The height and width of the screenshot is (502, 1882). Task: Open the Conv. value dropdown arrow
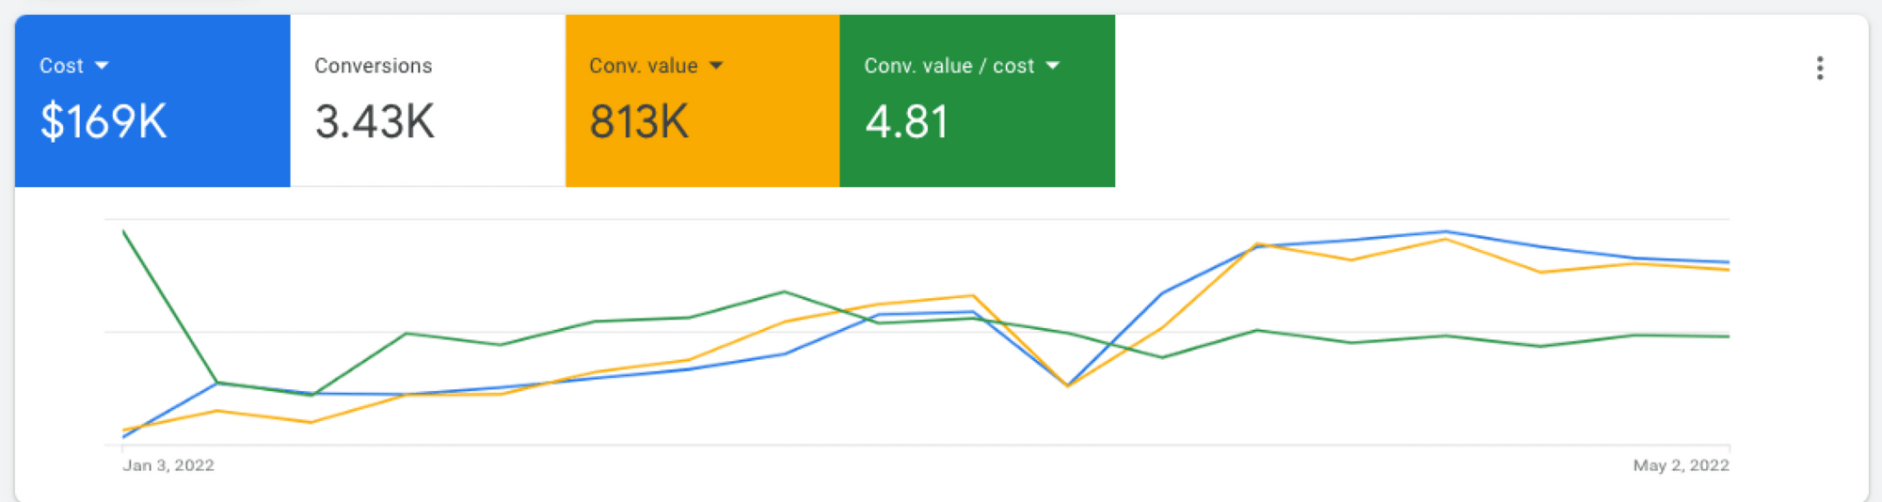pos(716,66)
